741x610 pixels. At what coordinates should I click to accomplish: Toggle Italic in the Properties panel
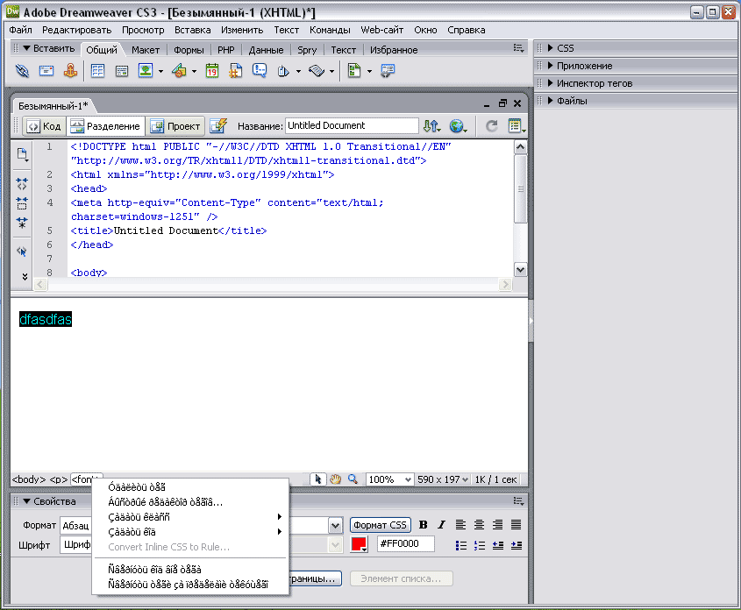(x=441, y=524)
